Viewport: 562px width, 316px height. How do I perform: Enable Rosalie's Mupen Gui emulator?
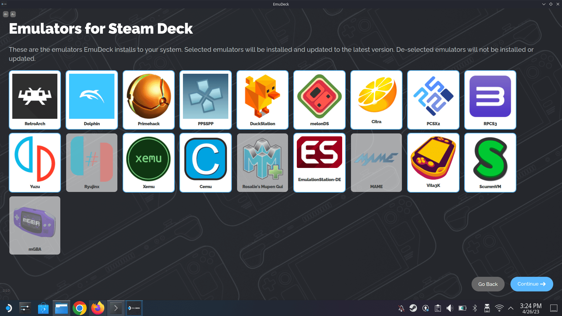[263, 163]
